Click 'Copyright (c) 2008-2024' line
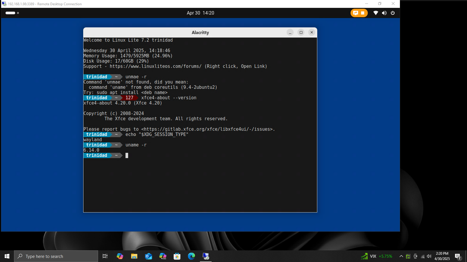Viewport: 467px width, 262px height. [114, 114]
